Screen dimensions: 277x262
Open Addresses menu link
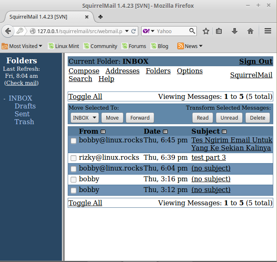(x=123, y=71)
